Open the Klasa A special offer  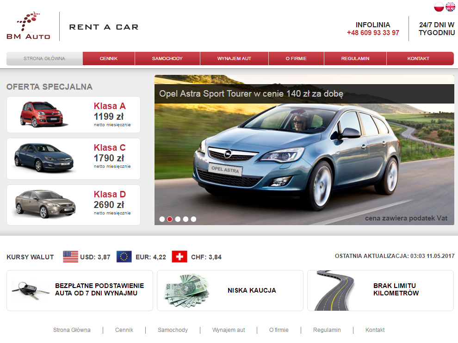(x=73, y=115)
